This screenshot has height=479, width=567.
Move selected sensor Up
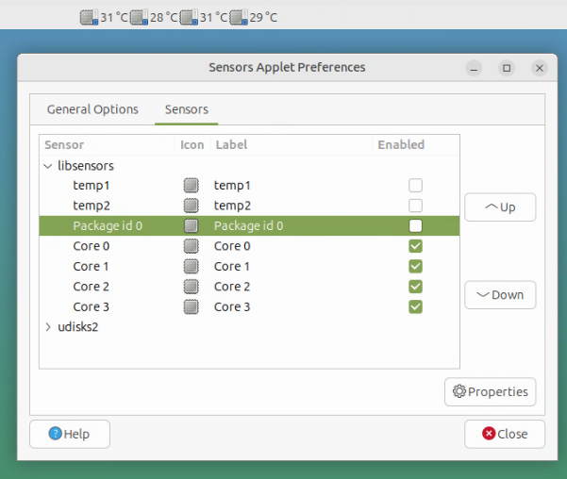click(x=500, y=207)
